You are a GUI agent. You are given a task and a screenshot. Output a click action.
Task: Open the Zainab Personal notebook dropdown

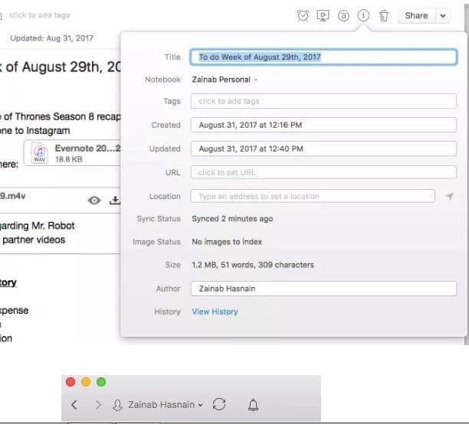coord(225,80)
